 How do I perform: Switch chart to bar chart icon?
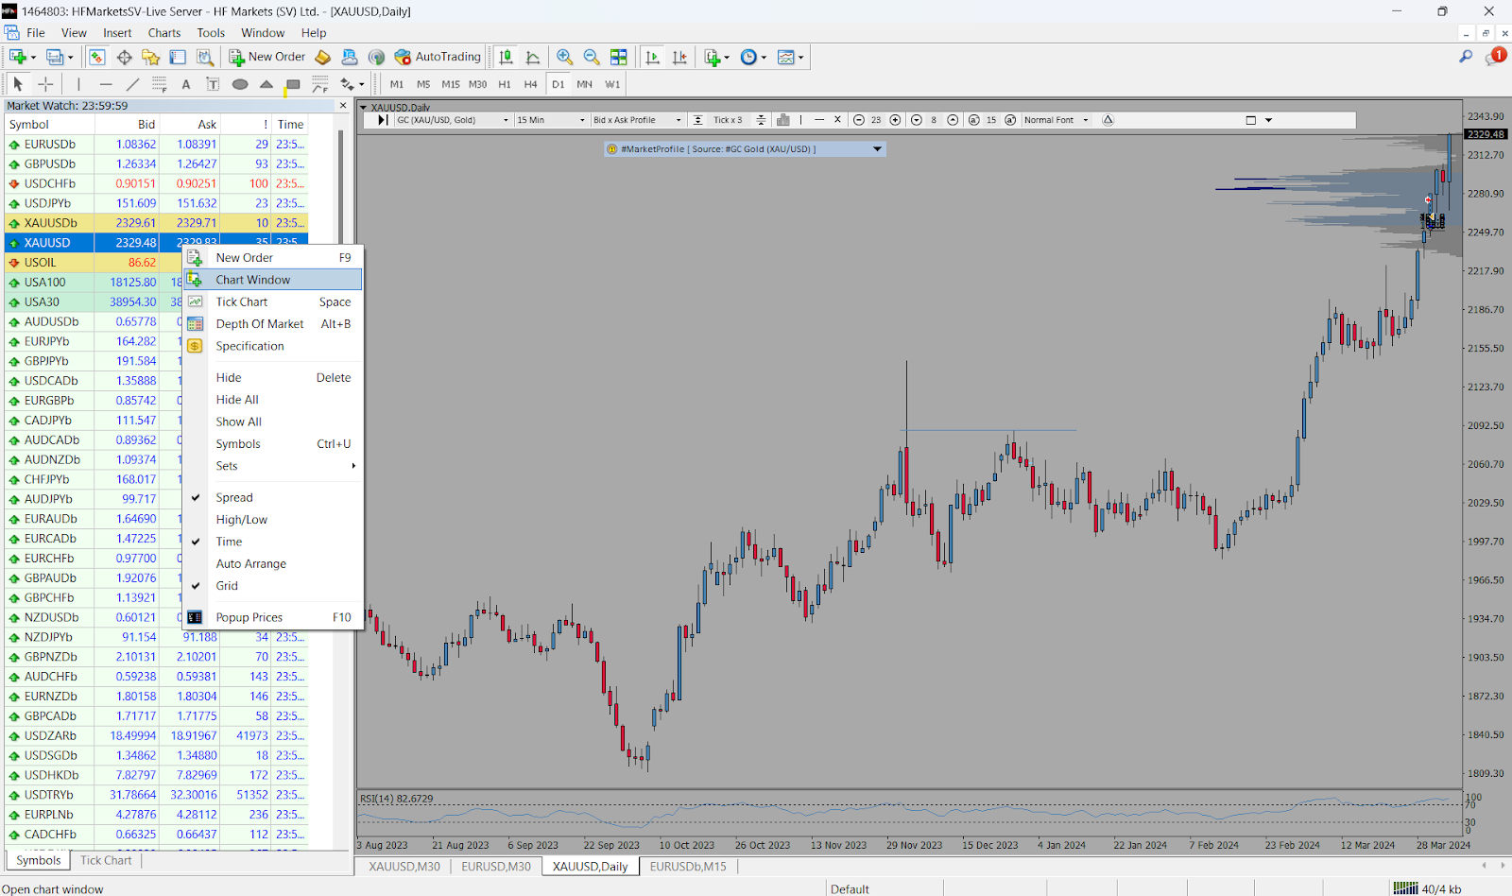pyautogui.click(x=507, y=58)
